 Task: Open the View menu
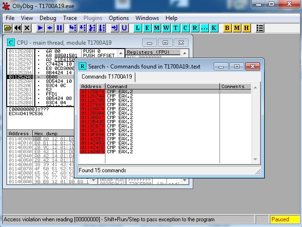point(27,18)
